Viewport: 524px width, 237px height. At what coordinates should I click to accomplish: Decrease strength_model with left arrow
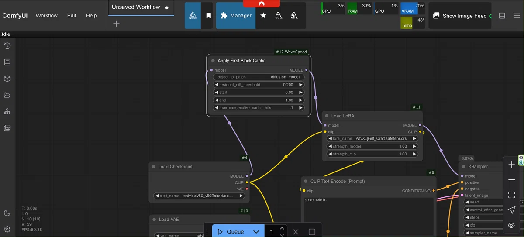(331, 146)
